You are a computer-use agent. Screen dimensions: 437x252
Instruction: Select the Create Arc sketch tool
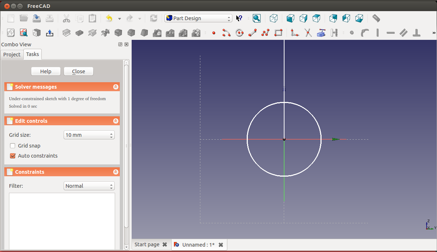click(x=226, y=33)
